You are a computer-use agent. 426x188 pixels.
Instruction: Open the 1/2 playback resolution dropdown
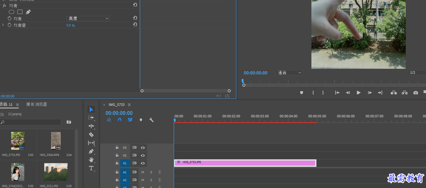coord(417,73)
